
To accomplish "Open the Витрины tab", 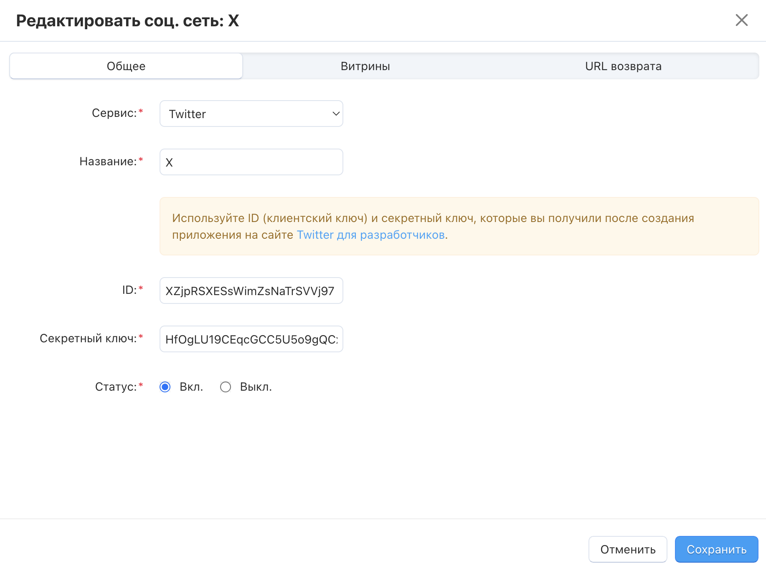I will point(365,66).
